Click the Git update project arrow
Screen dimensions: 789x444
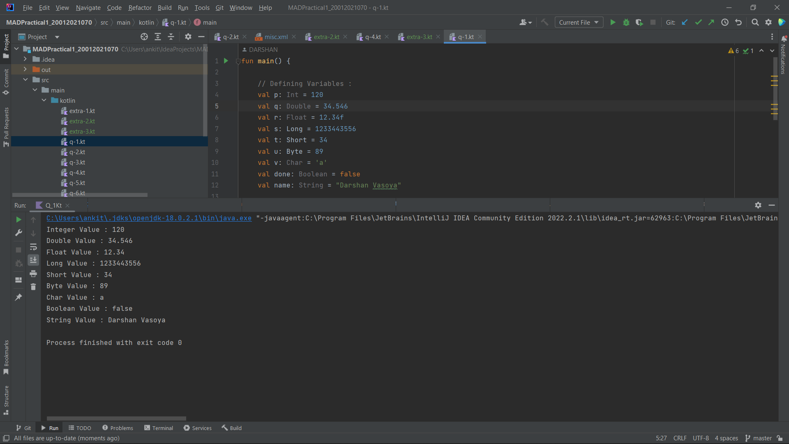click(685, 23)
